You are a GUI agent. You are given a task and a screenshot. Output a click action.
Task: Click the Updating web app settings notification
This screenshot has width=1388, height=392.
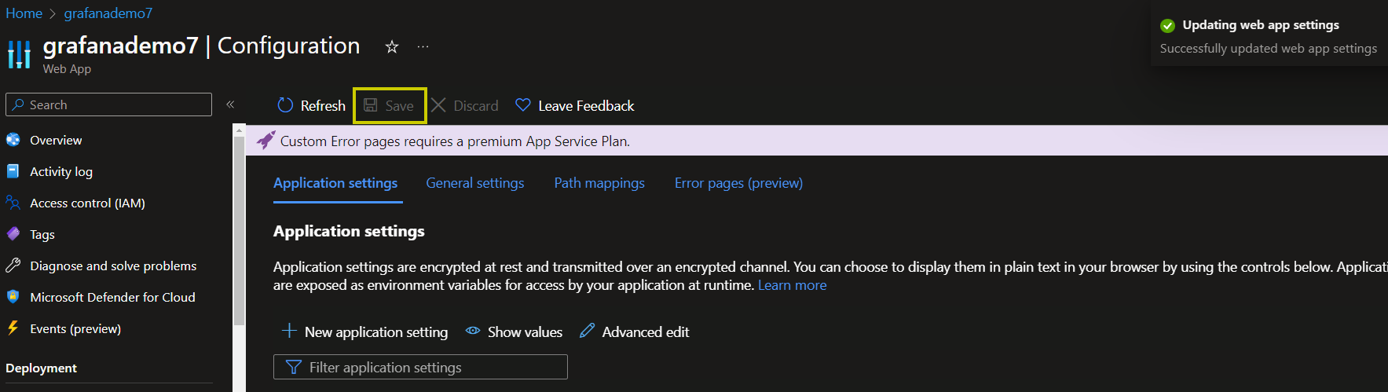pos(1269,37)
